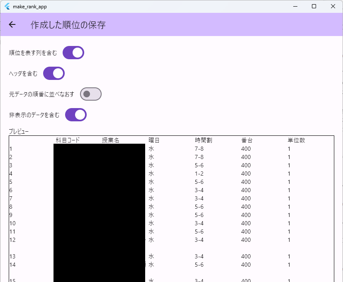Minimize the make_rank_app window
The image size is (343, 282).
tap(295, 6)
